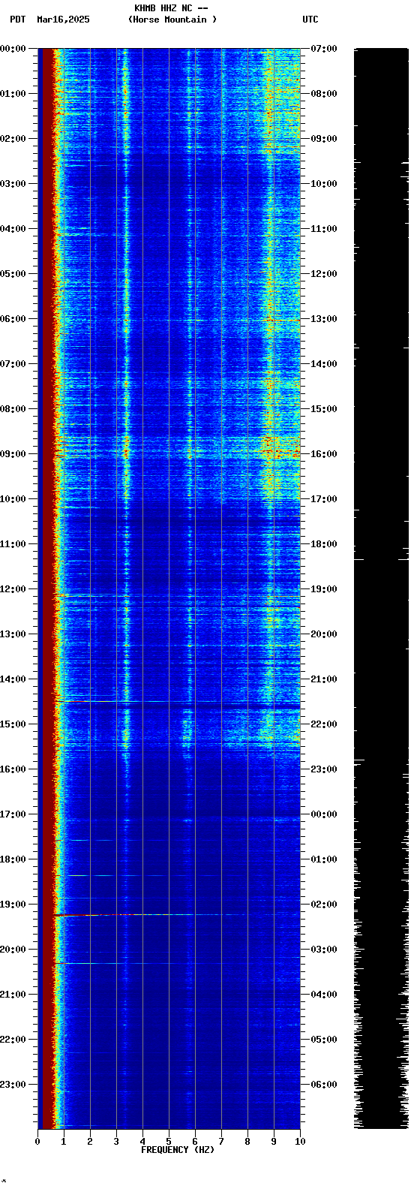Click the 01:00 UTC time label
414x1189 pixels.
[x=324, y=859]
